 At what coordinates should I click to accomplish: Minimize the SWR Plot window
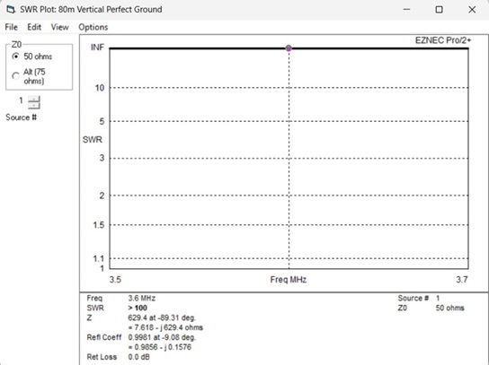(x=406, y=10)
